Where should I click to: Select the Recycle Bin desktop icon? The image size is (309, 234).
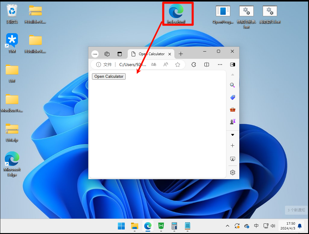(12, 14)
